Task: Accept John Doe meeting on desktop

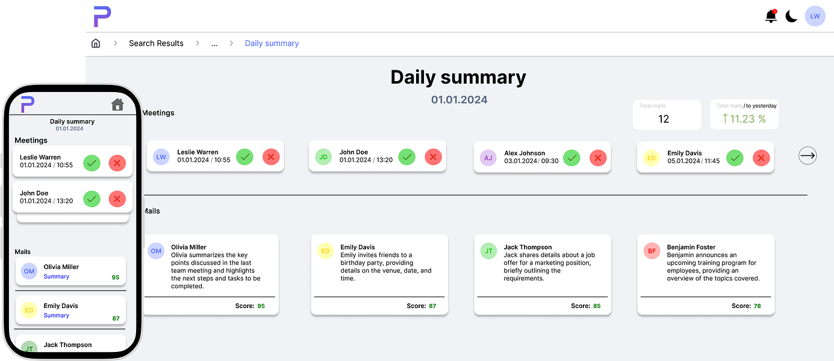Action: click(x=407, y=157)
